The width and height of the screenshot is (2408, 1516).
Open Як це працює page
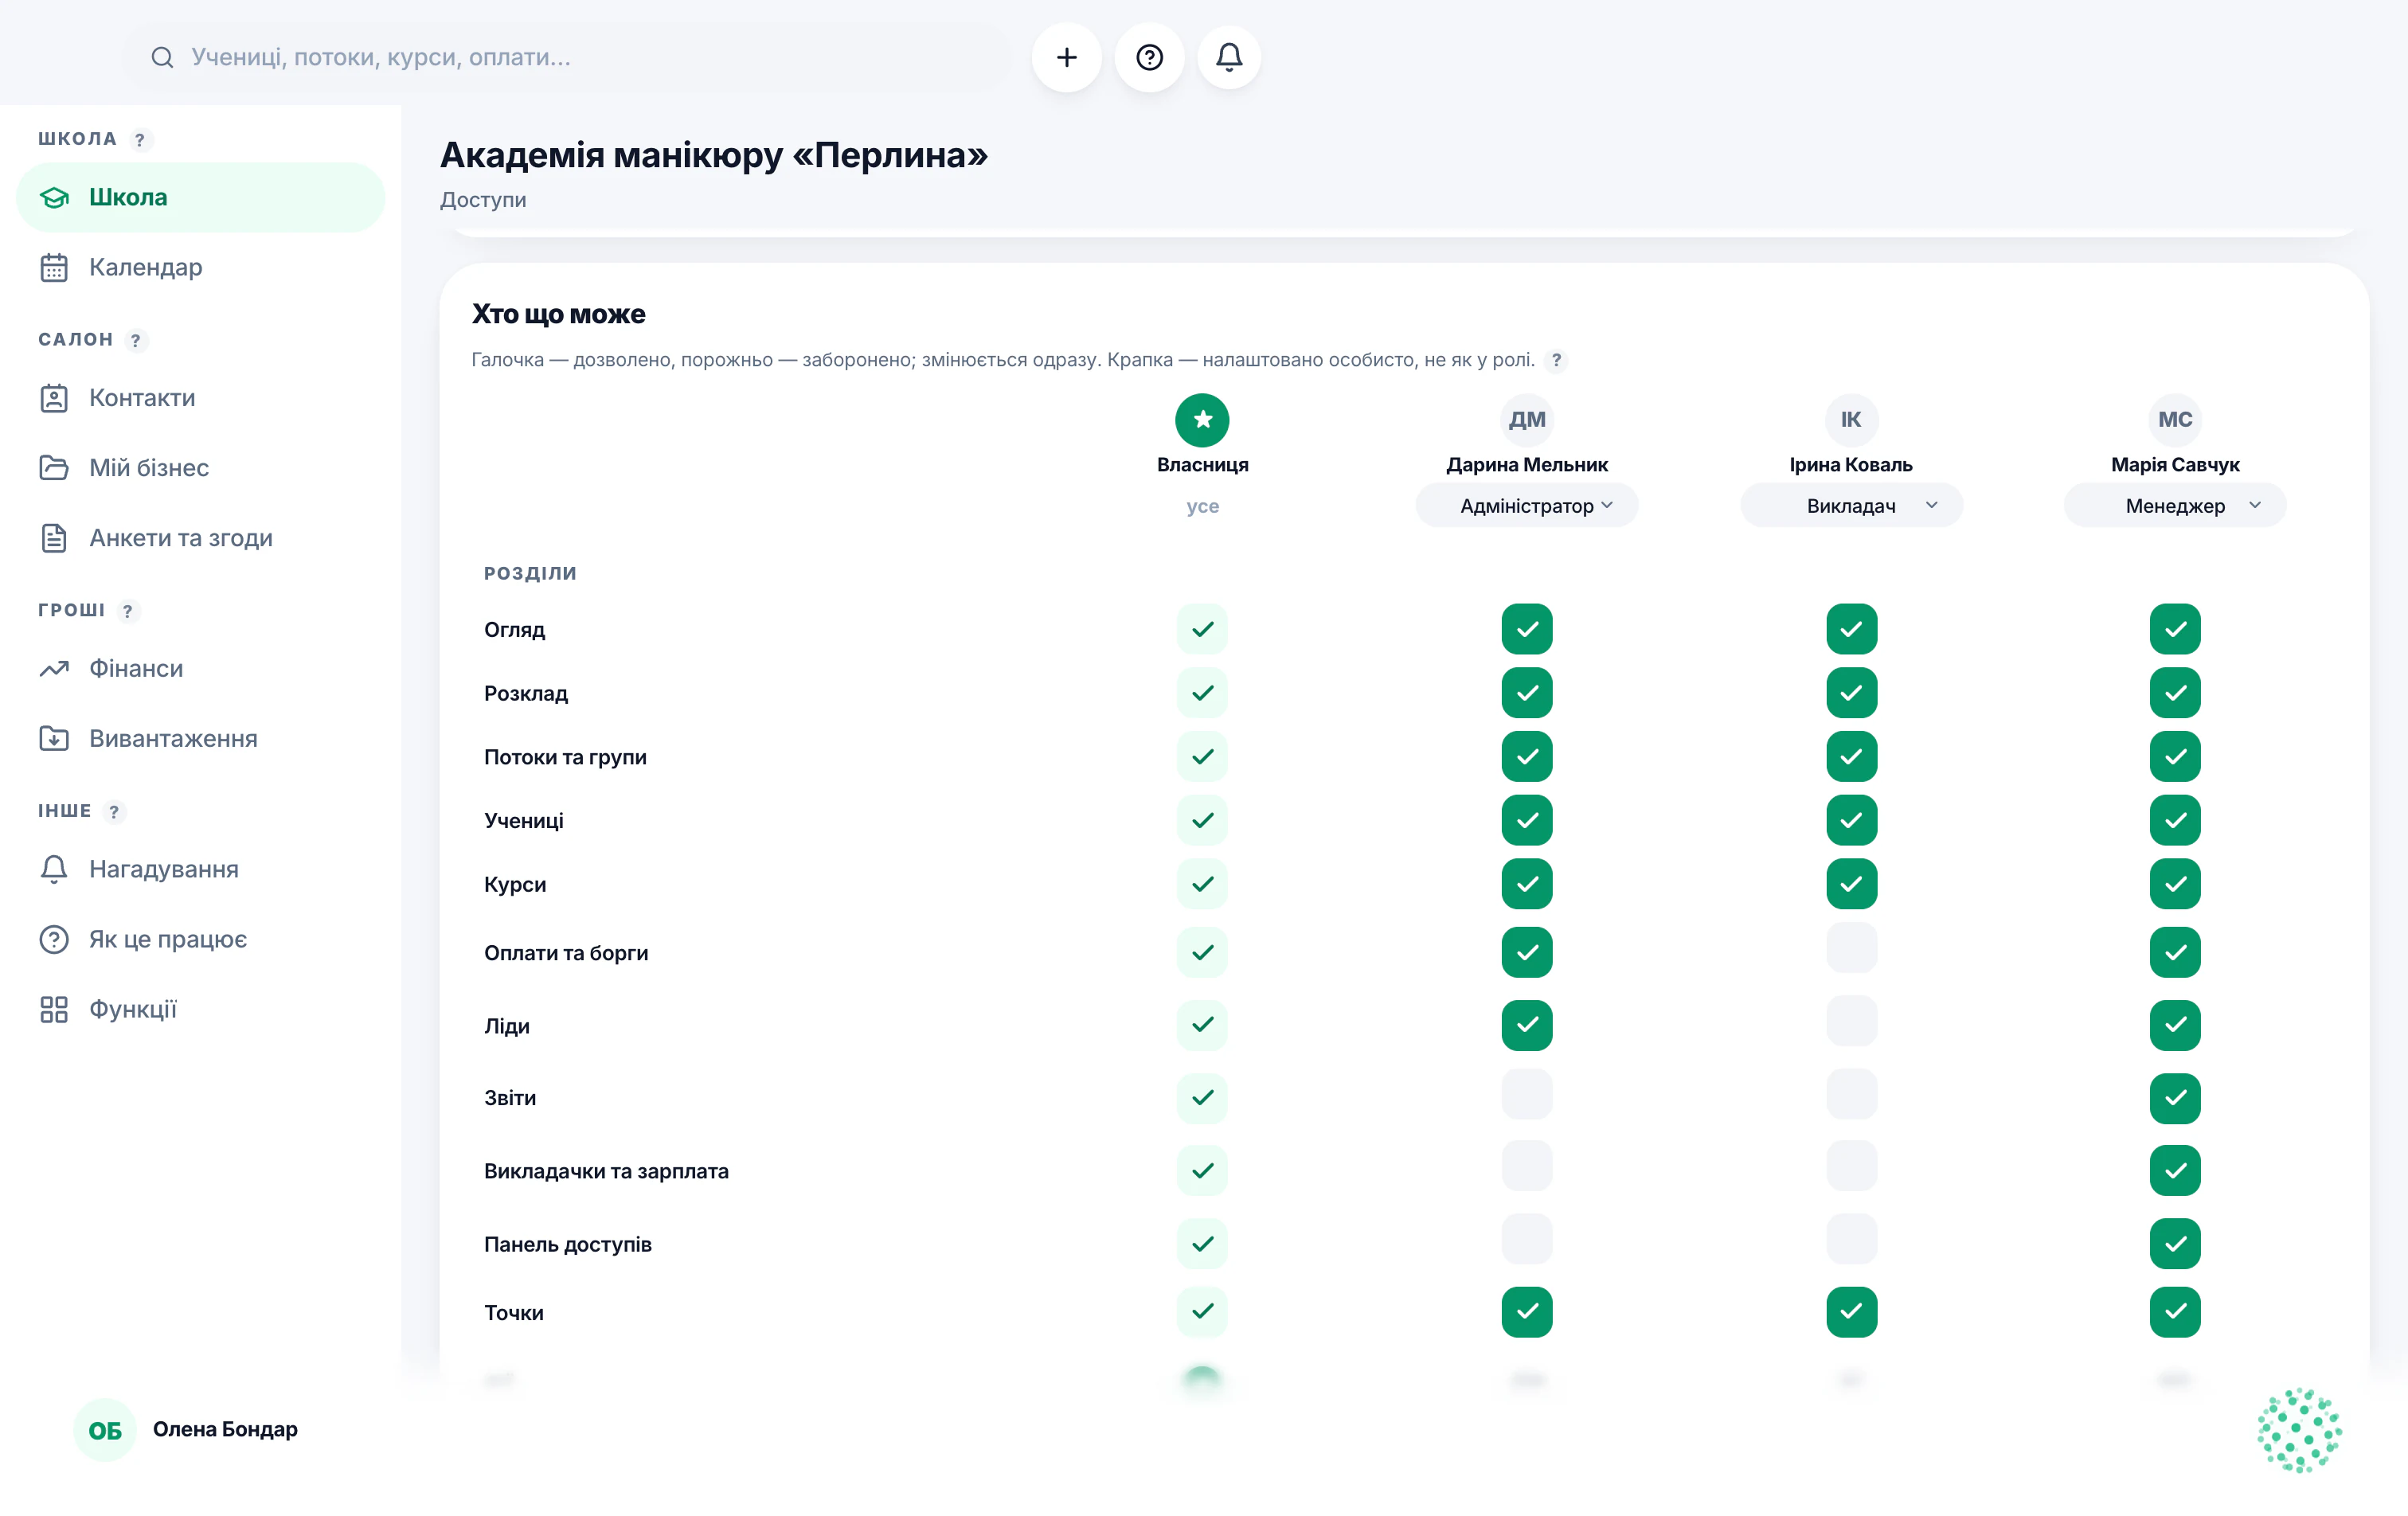click(200, 939)
